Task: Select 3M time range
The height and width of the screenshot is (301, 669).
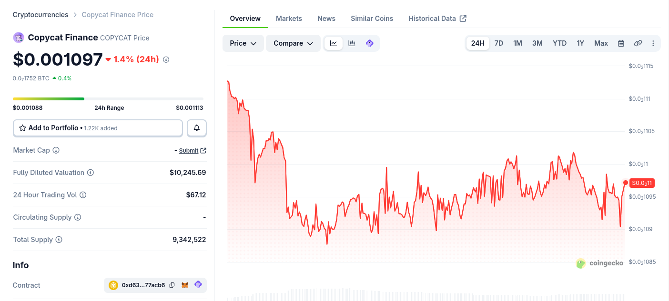Action: (537, 43)
